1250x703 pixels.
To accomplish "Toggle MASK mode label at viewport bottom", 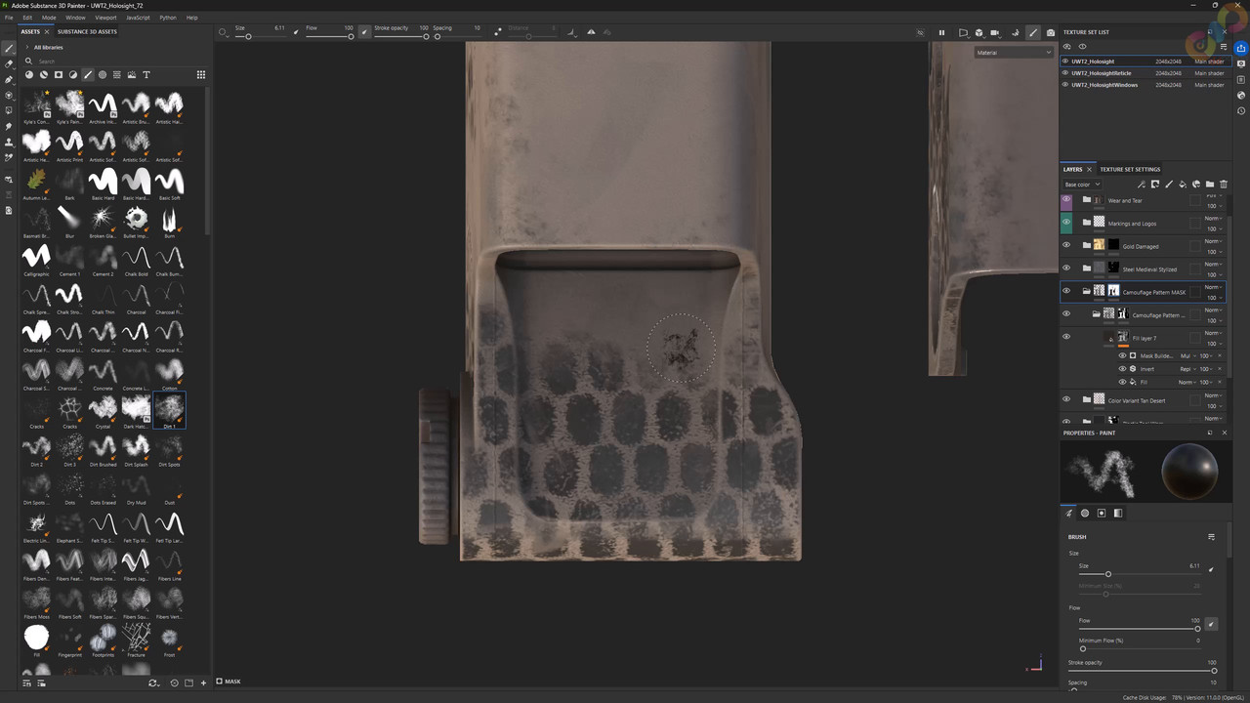I will click(x=229, y=682).
